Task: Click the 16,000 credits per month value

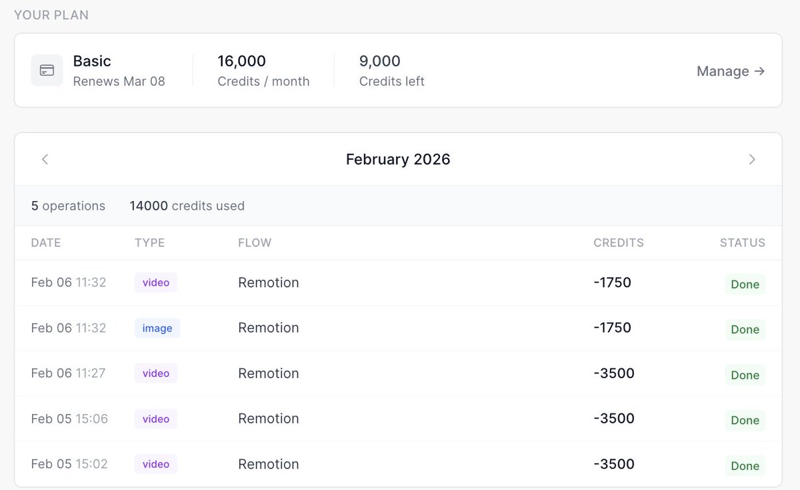Action: [x=242, y=61]
